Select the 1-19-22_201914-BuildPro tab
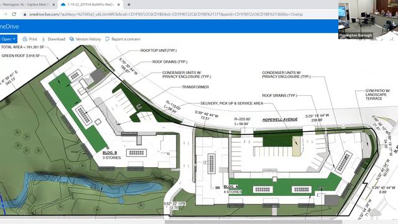Screen dimensions: 398x224 click(x=90, y=4)
